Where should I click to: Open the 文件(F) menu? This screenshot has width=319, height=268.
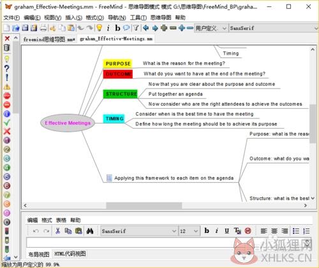[11, 17]
